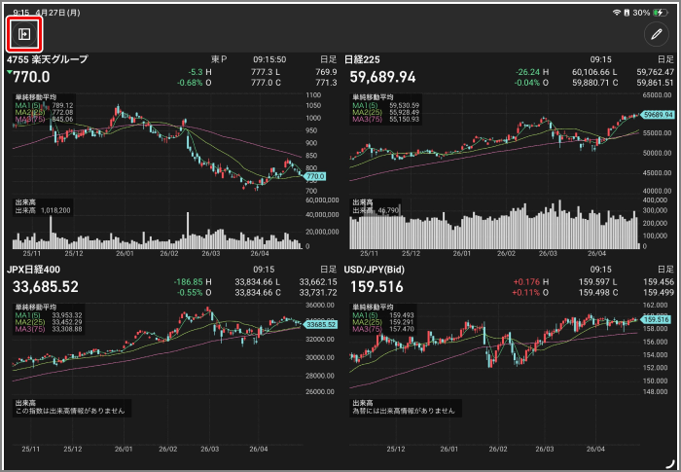Open 日足 timeframe selector on 楽天グループ chart
The image size is (681, 472).
tap(328, 59)
